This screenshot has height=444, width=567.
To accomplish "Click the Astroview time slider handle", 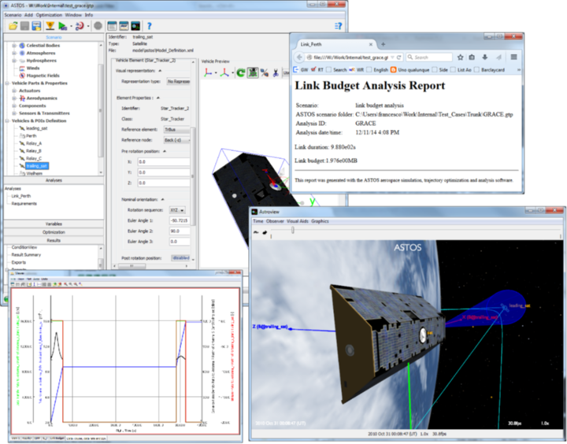I will pyautogui.click(x=292, y=230).
